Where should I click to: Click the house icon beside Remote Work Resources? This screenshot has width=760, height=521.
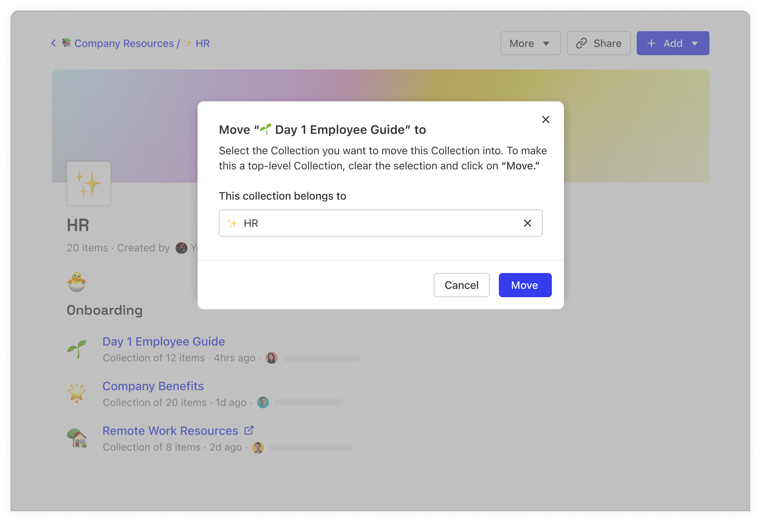77,438
